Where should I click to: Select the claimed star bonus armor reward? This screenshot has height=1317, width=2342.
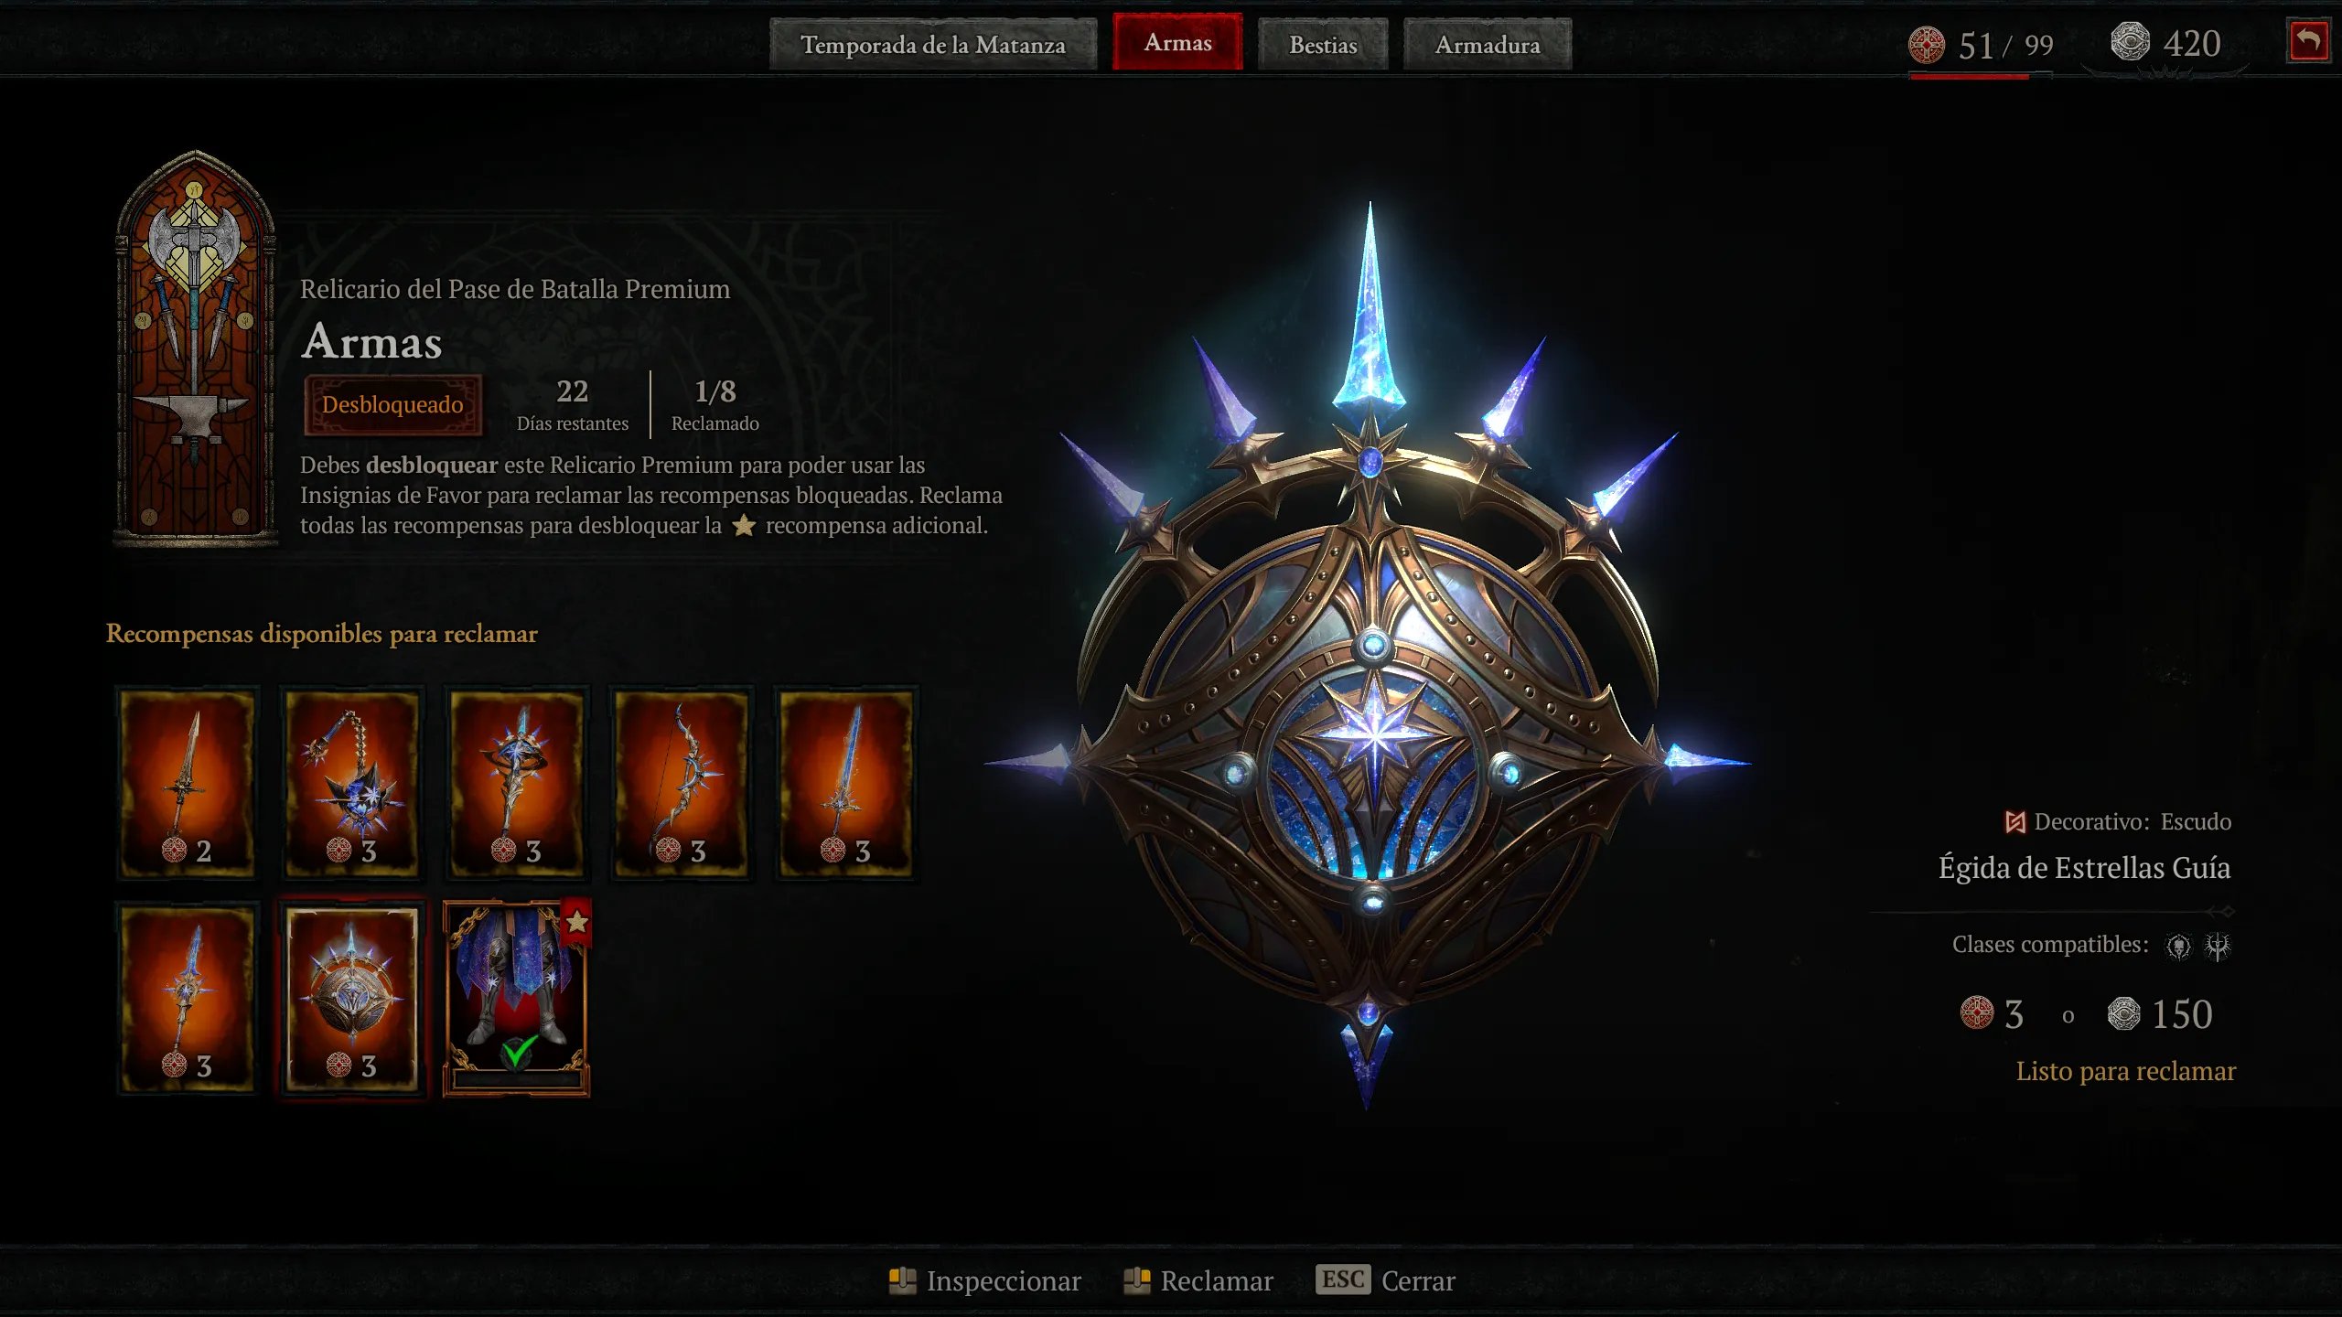pyautogui.click(x=517, y=998)
